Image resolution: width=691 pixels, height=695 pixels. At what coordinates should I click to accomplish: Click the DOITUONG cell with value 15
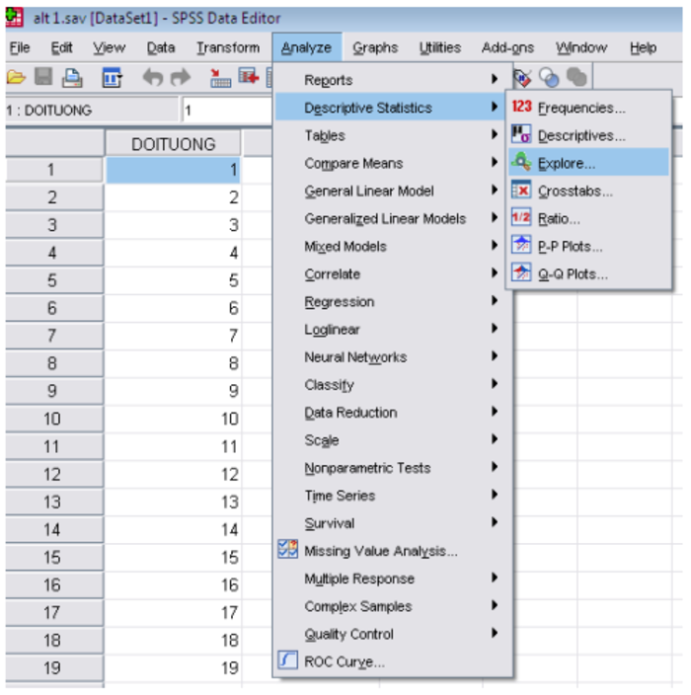[174, 557]
